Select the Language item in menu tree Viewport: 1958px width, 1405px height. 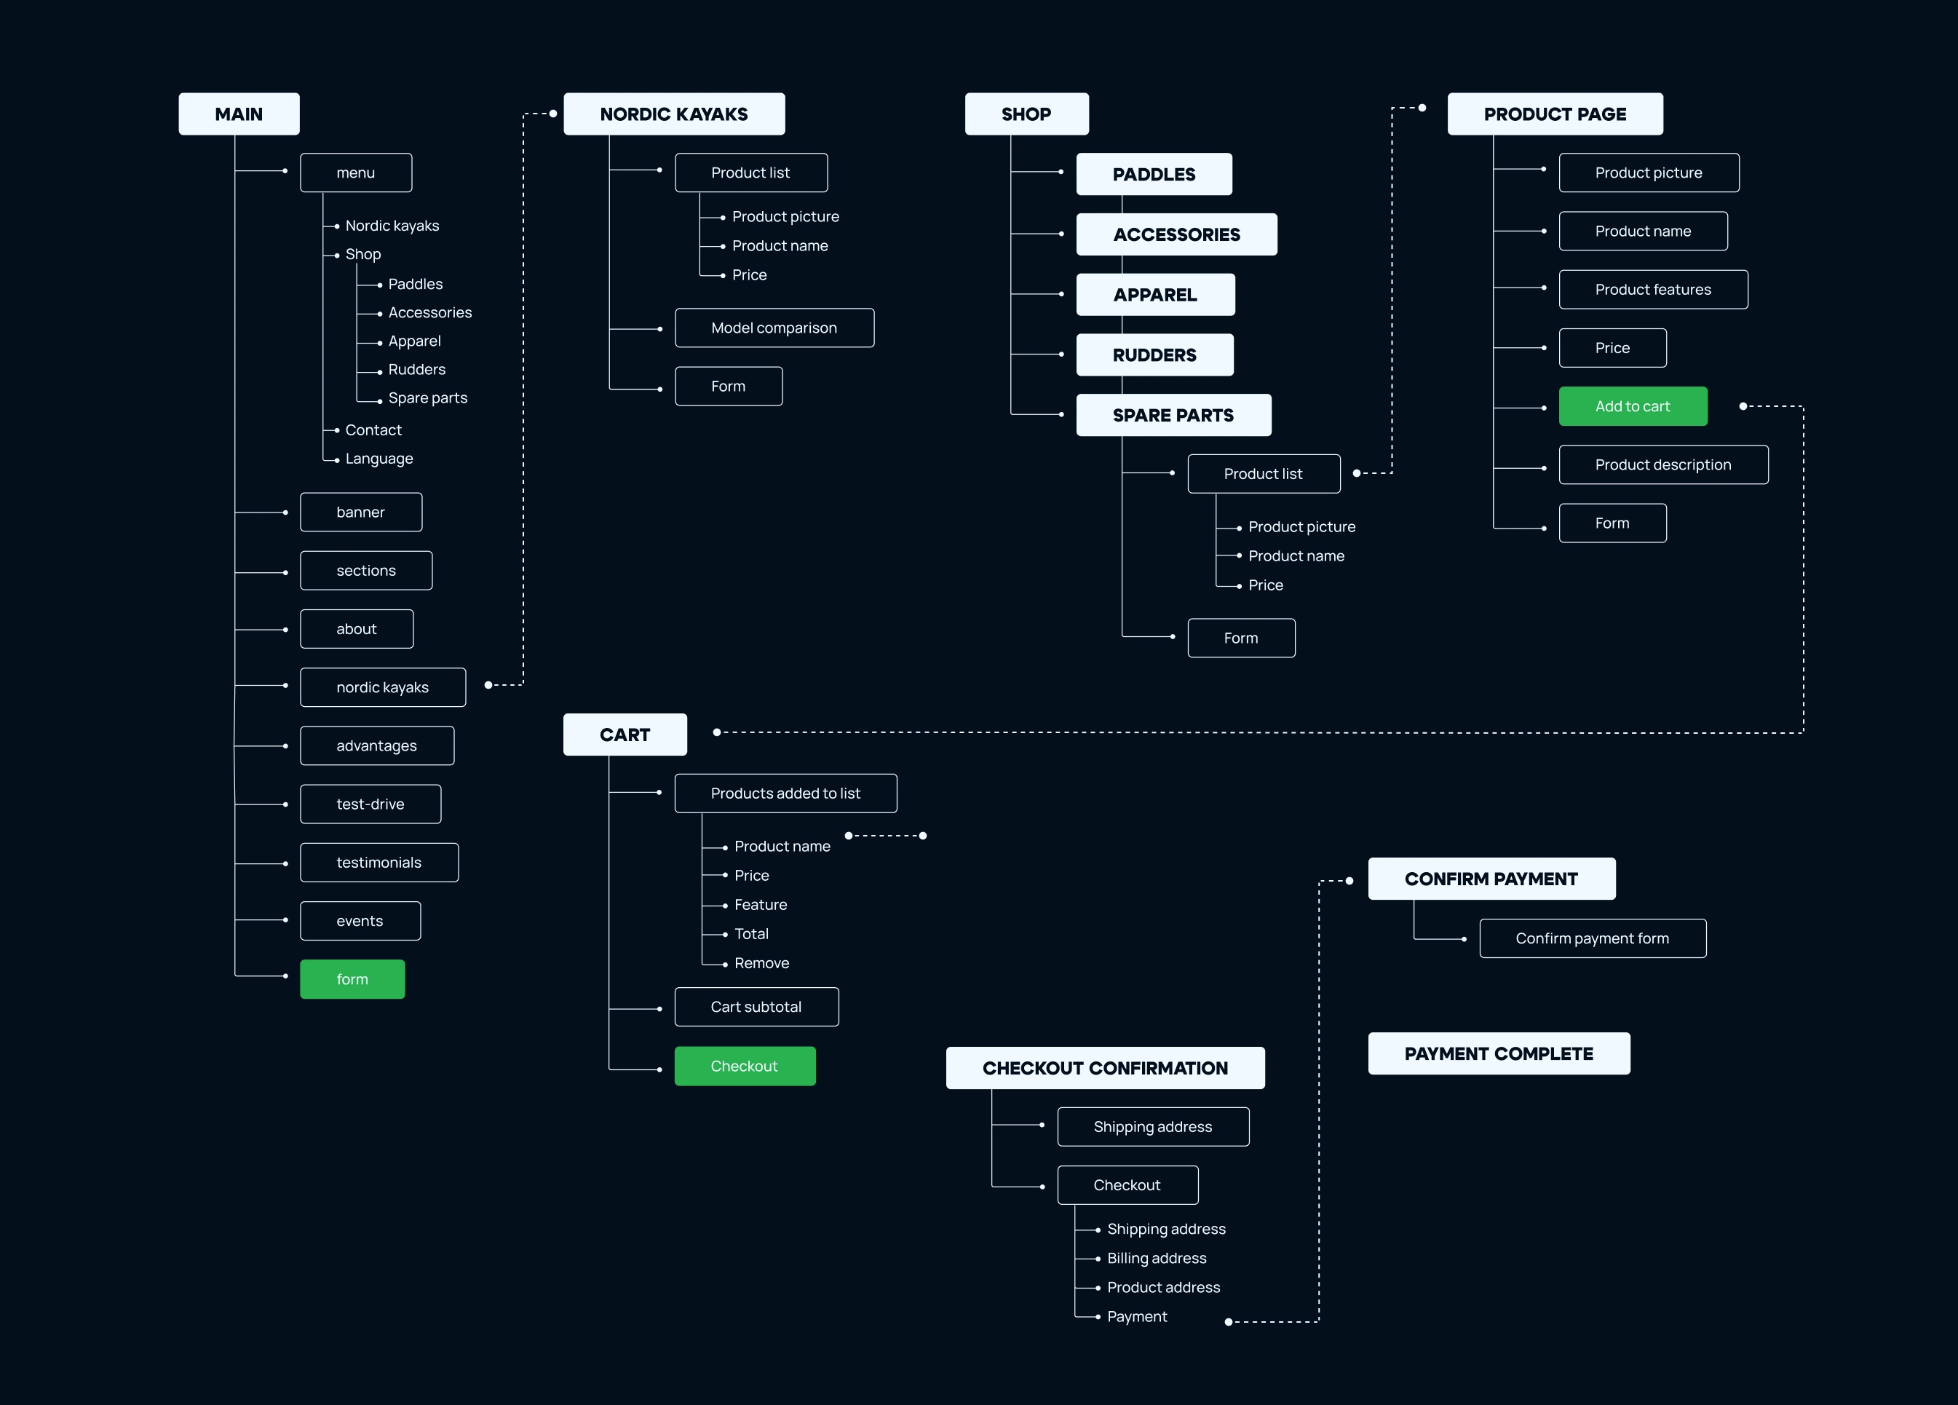(379, 459)
